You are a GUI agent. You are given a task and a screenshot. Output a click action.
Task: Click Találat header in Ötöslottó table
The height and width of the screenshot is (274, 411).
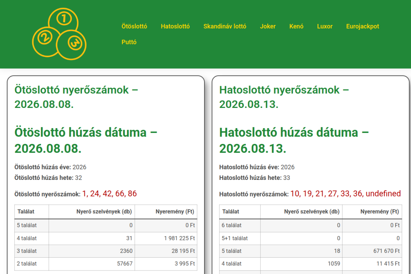32,212
